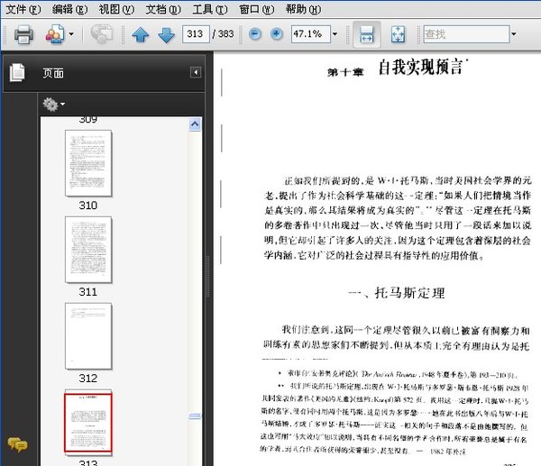Open the zoom percentage dropdown

click(x=334, y=35)
